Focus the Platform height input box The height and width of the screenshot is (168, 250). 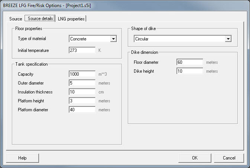coord(82,101)
